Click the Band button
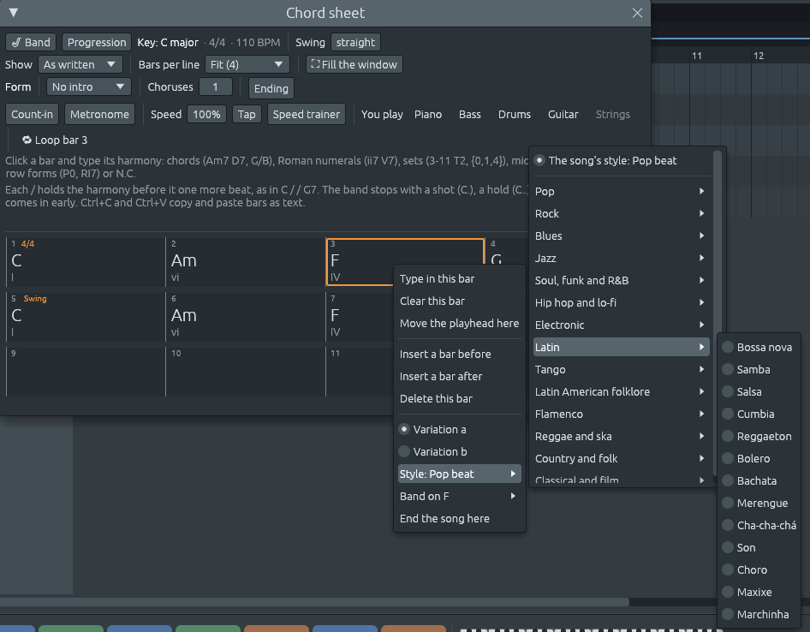 (x=31, y=42)
